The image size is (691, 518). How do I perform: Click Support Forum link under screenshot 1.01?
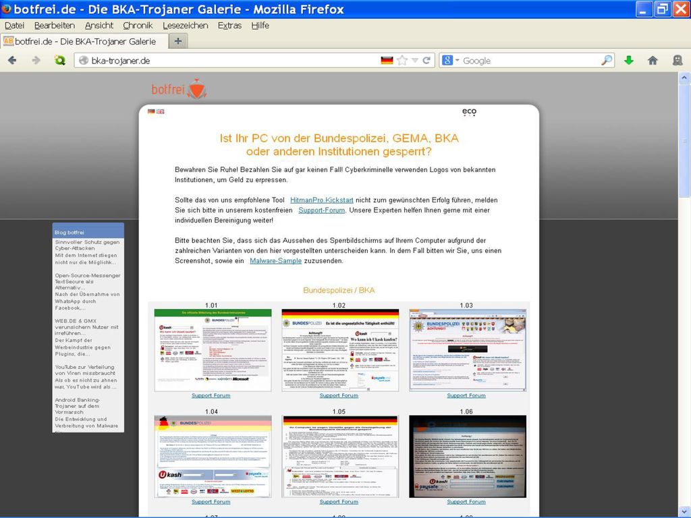click(x=211, y=395)
